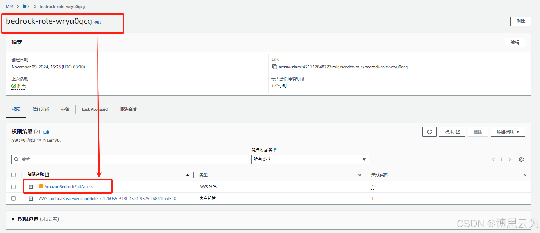The width and height of the screenshot is (540, 233).
Task: Click the 编辑 button in summary
Action: click(515, 42)
